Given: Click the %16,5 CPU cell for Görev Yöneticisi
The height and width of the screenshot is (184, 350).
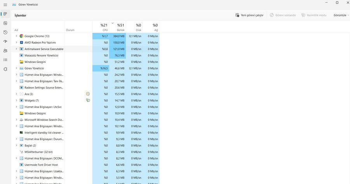Looking at the screenshot, I should (x=101, y=68).
